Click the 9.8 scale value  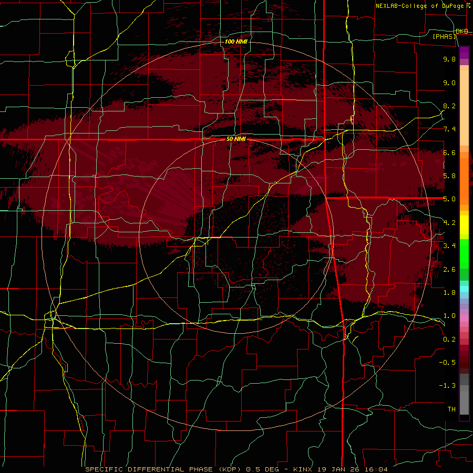click(x=449, y=59)
